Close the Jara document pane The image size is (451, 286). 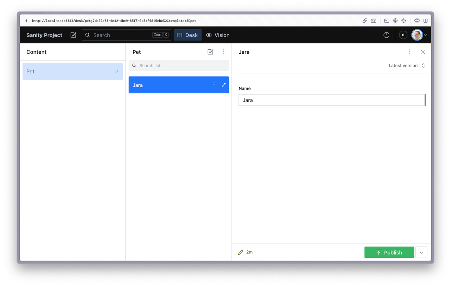click(x=423, y=52)
